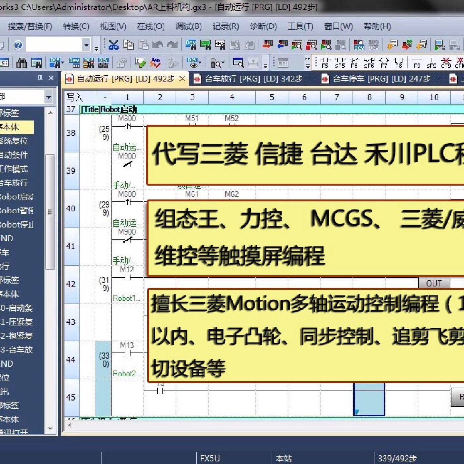Toggle navigation panel auto-hide pin
This screenshot has height=464, width=464.
click(x=40, y=78)
